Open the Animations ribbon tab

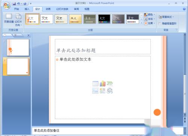(48, 9)
